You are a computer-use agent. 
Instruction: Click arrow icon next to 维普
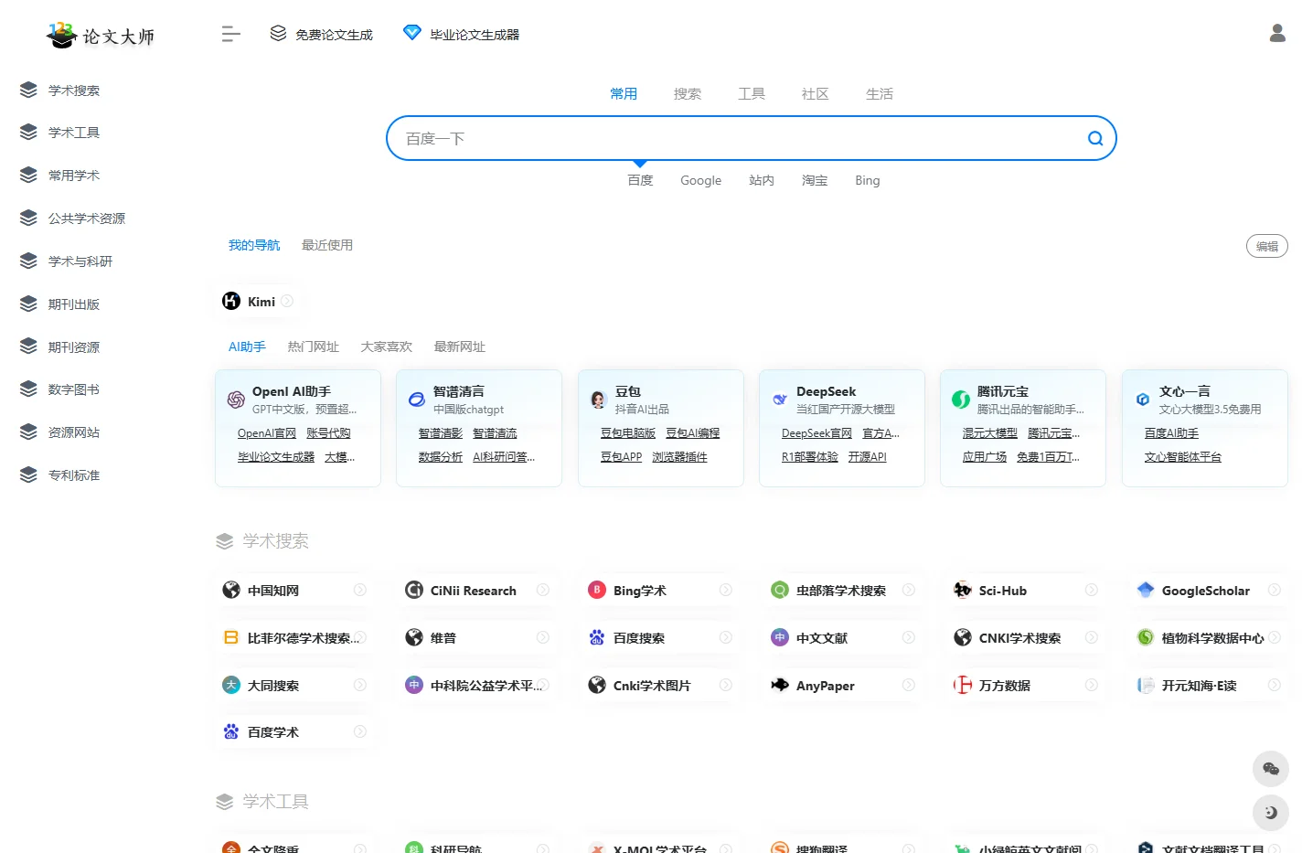click(543, 637)
